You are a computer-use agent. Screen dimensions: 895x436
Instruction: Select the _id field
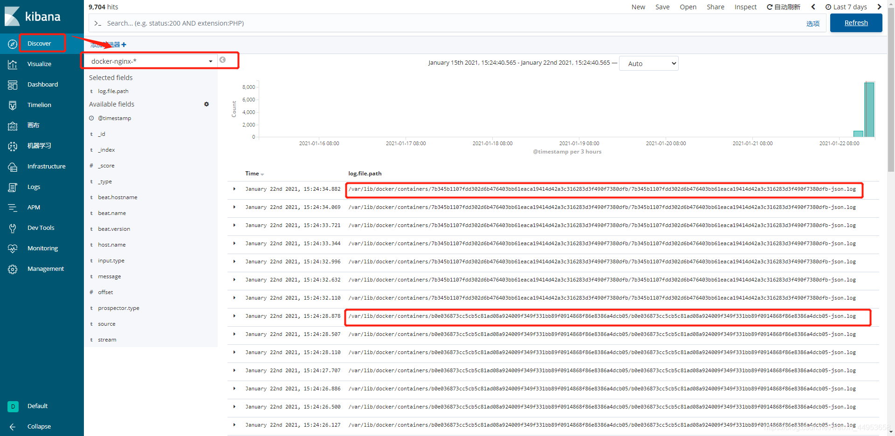[x=102, y=134]
